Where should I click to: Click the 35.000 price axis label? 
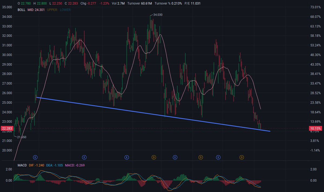tap(7, 7)
